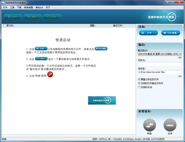
Task: Open the 下载 menu
Action: tap(19, 7)
